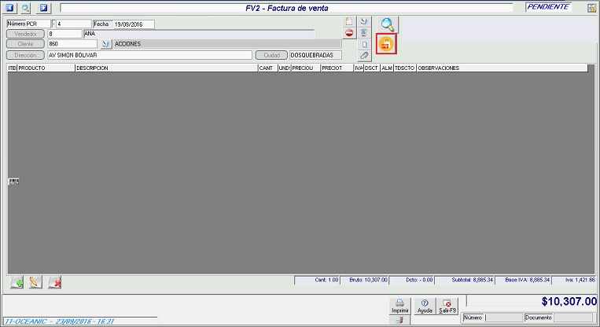Click the magnifying glass search button
This screenshot has height=327, width=600.
(x=386, y=24)
